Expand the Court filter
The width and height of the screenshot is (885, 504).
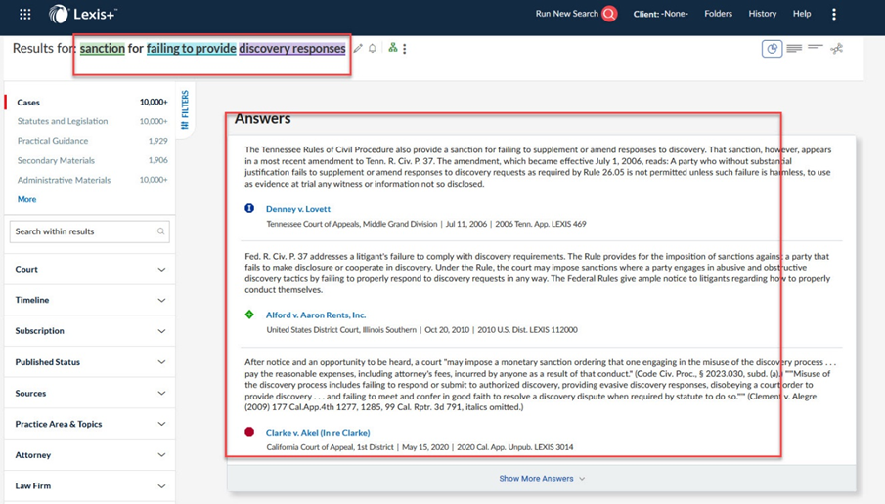coord(90,269)
